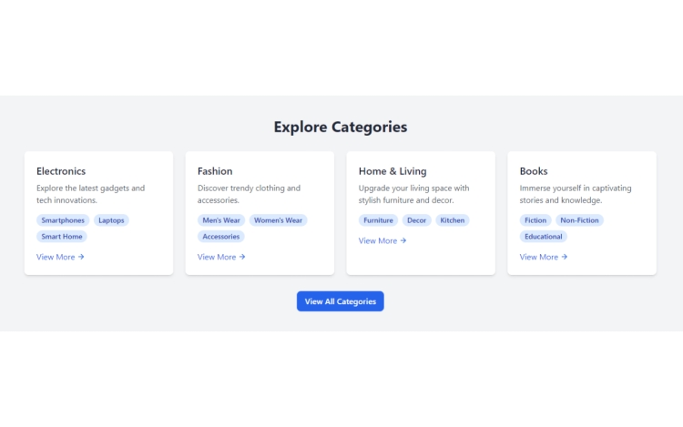Click the Books card heading
The height and width of the screenshot is (427, 683).
pyautogui.click(x=534, y=171)
